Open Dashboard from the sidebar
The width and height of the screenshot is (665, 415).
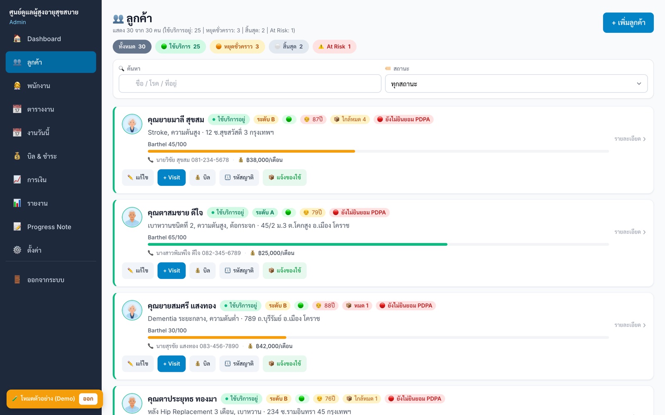pyautogui.click(x=51, y=39)
